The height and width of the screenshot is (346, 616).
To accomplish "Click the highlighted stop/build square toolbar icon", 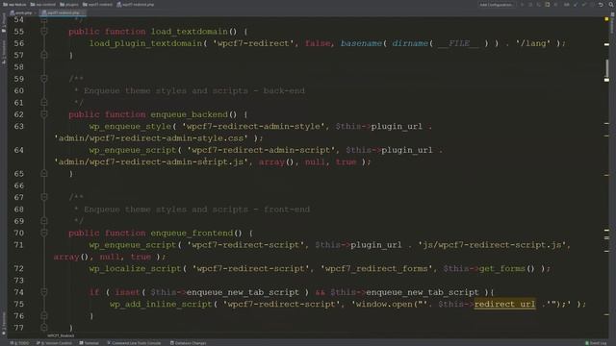I will pyautogui.click(x=548, y=5).
